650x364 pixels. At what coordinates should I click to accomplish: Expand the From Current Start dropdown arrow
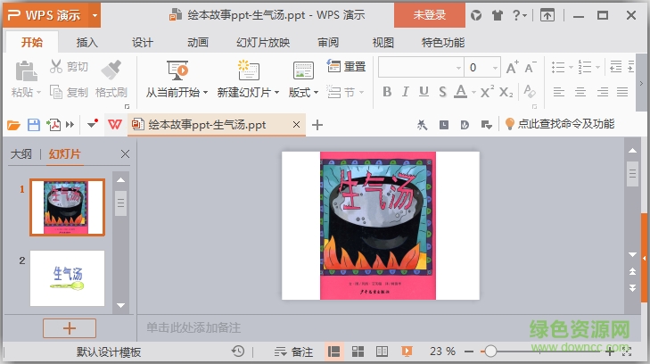205,93
